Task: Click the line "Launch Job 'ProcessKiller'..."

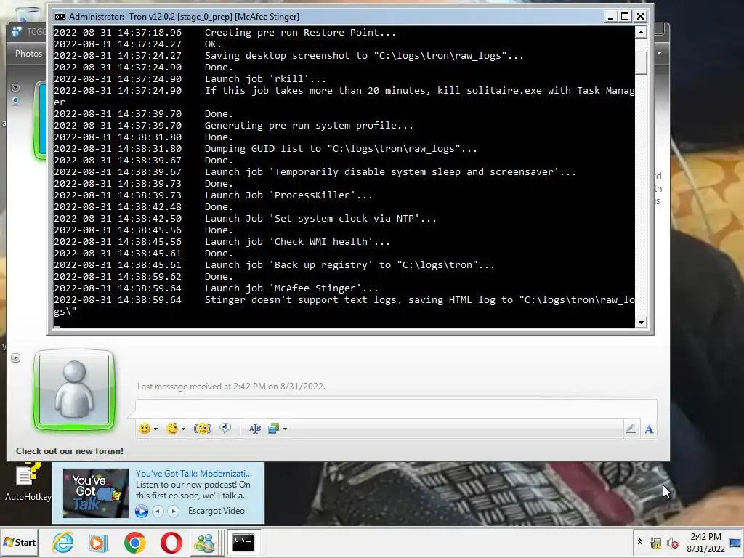Action: pos(288,195)
